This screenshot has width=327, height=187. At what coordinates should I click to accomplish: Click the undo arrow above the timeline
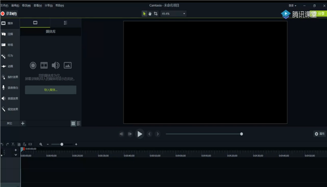[2, 144]
